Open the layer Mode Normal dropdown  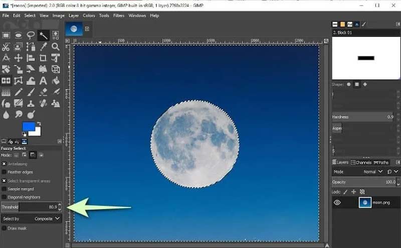point(373,171)
